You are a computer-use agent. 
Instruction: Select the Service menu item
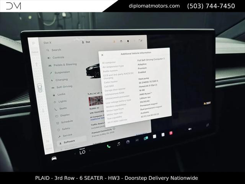(65, 135)
